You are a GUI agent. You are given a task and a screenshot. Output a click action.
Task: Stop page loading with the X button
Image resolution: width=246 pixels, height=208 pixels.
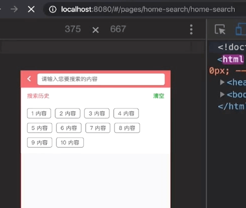(31, 9)
